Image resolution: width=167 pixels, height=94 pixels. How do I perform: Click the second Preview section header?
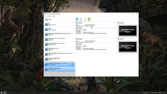click(x=122, y=39)
